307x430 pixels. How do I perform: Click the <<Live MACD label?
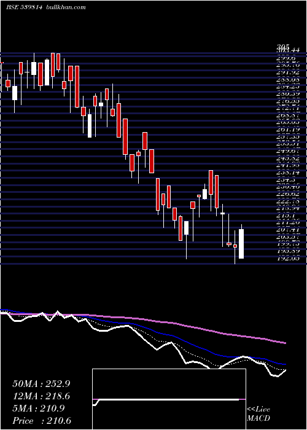point(258,414)
